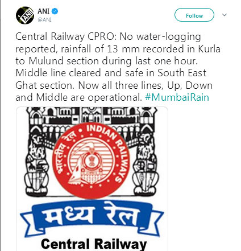Click the blue verified badge next to ANI
The height and width of the screenshot is (251, 241).
pyautogui.click(x=55, y=11)
